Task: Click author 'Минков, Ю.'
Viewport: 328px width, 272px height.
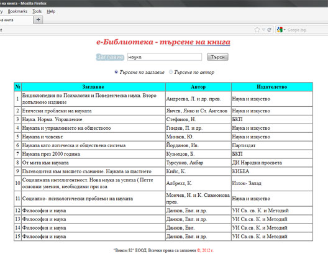Action: [x=180, y=137]
